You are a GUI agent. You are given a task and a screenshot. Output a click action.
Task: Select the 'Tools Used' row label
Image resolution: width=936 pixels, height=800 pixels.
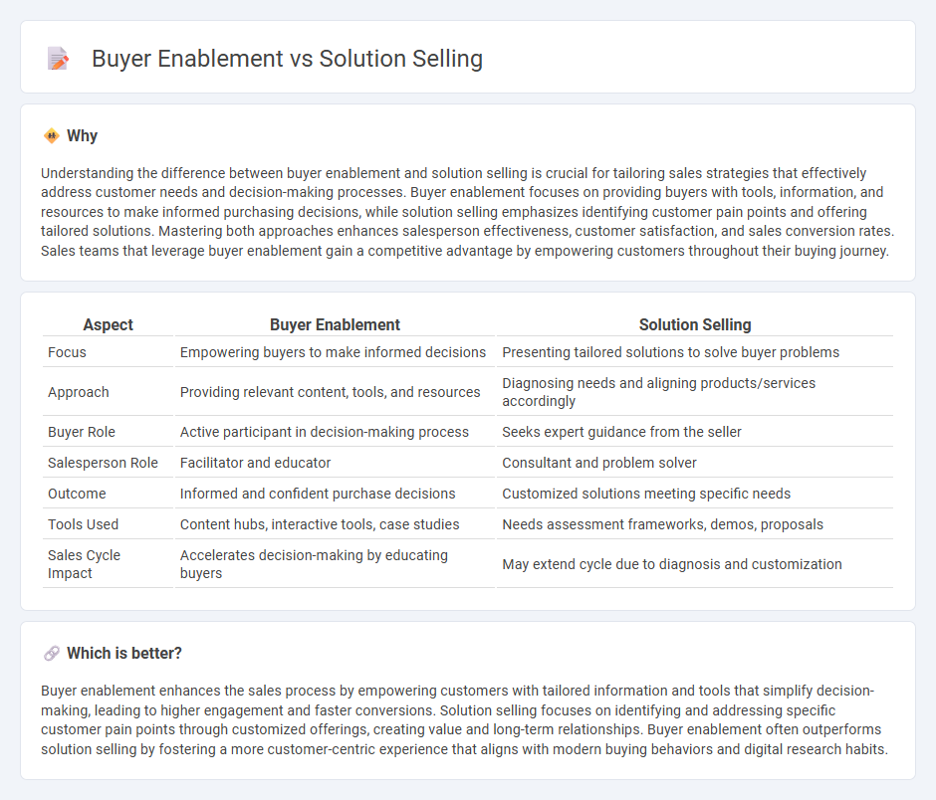tap(83, 524)
